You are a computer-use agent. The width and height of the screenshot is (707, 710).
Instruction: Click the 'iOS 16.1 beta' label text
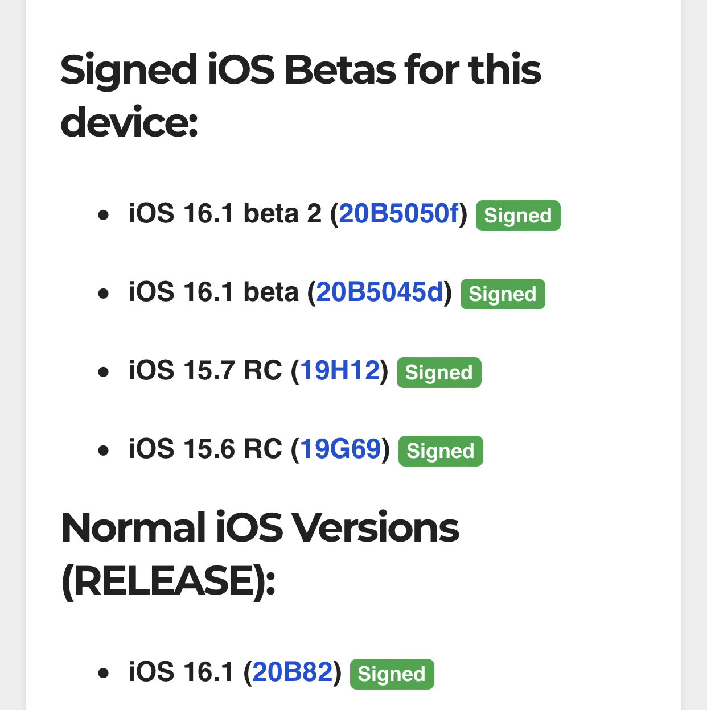(213, 292)
